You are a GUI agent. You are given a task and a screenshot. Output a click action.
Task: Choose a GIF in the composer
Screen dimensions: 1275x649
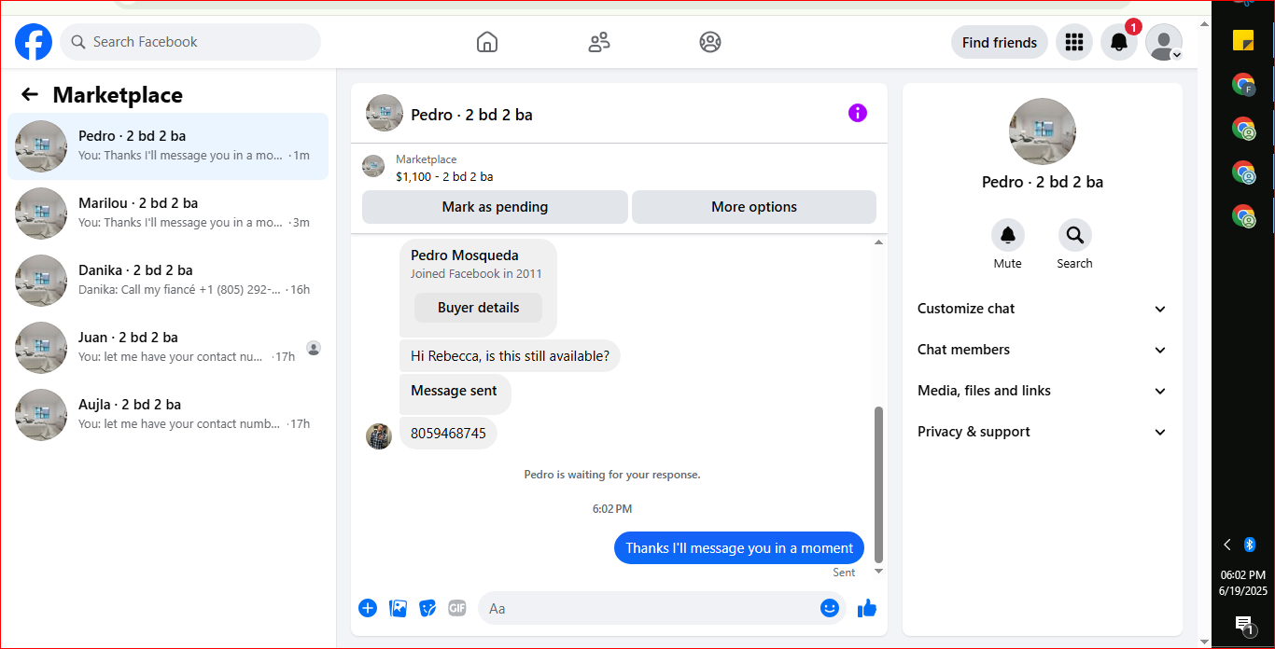456,608
